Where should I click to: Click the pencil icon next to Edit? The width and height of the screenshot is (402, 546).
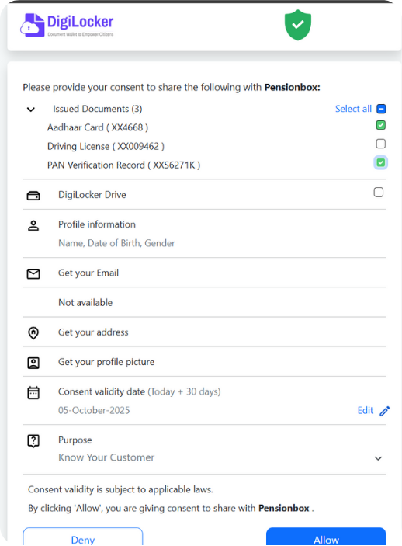pyautogui.click(x=385, y=411)
